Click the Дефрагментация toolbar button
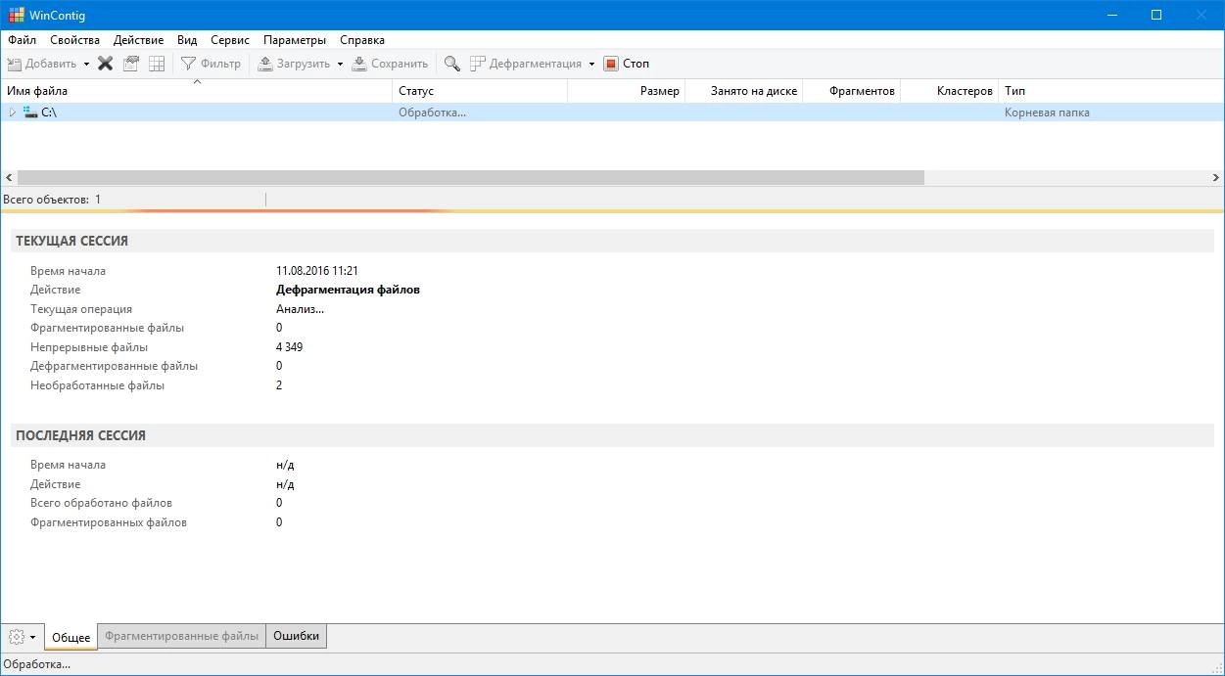Screen dimensions: 1225x676 [x=526, y=64]
